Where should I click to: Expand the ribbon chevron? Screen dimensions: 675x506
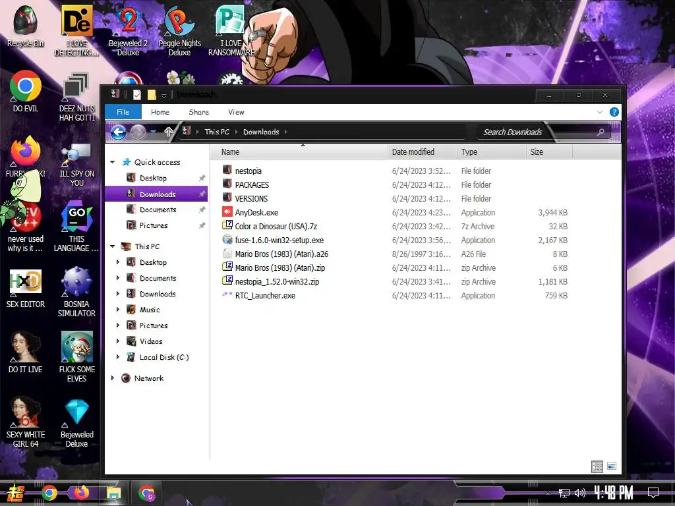(x=600, y=112)
